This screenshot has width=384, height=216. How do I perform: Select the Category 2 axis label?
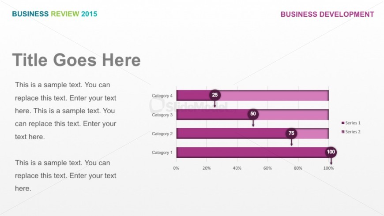(162, 134)
